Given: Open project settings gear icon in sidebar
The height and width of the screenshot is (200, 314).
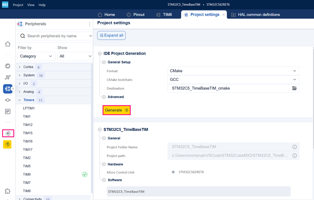Looking at the screenshot, I should click(x=8, y=133).
